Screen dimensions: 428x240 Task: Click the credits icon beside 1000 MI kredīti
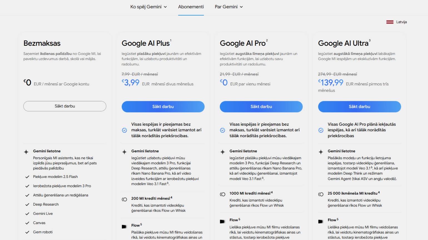pos(223,194)
